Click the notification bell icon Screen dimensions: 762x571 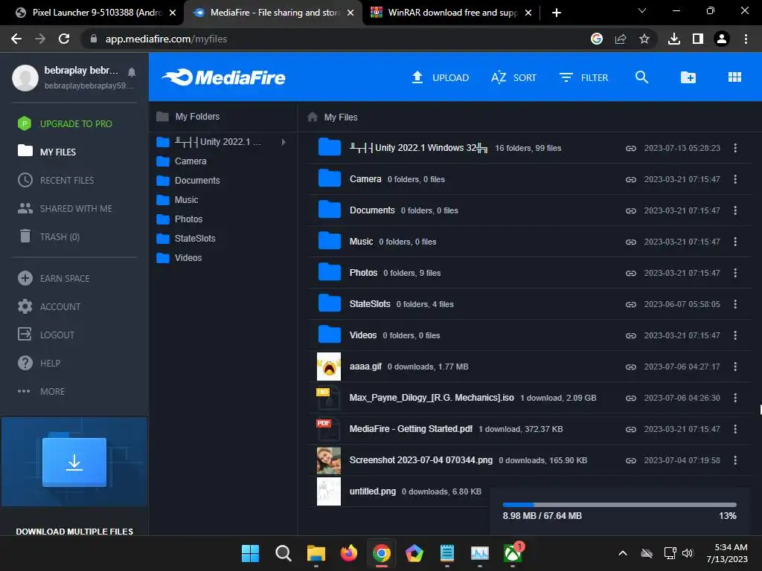tap(131, 72)
